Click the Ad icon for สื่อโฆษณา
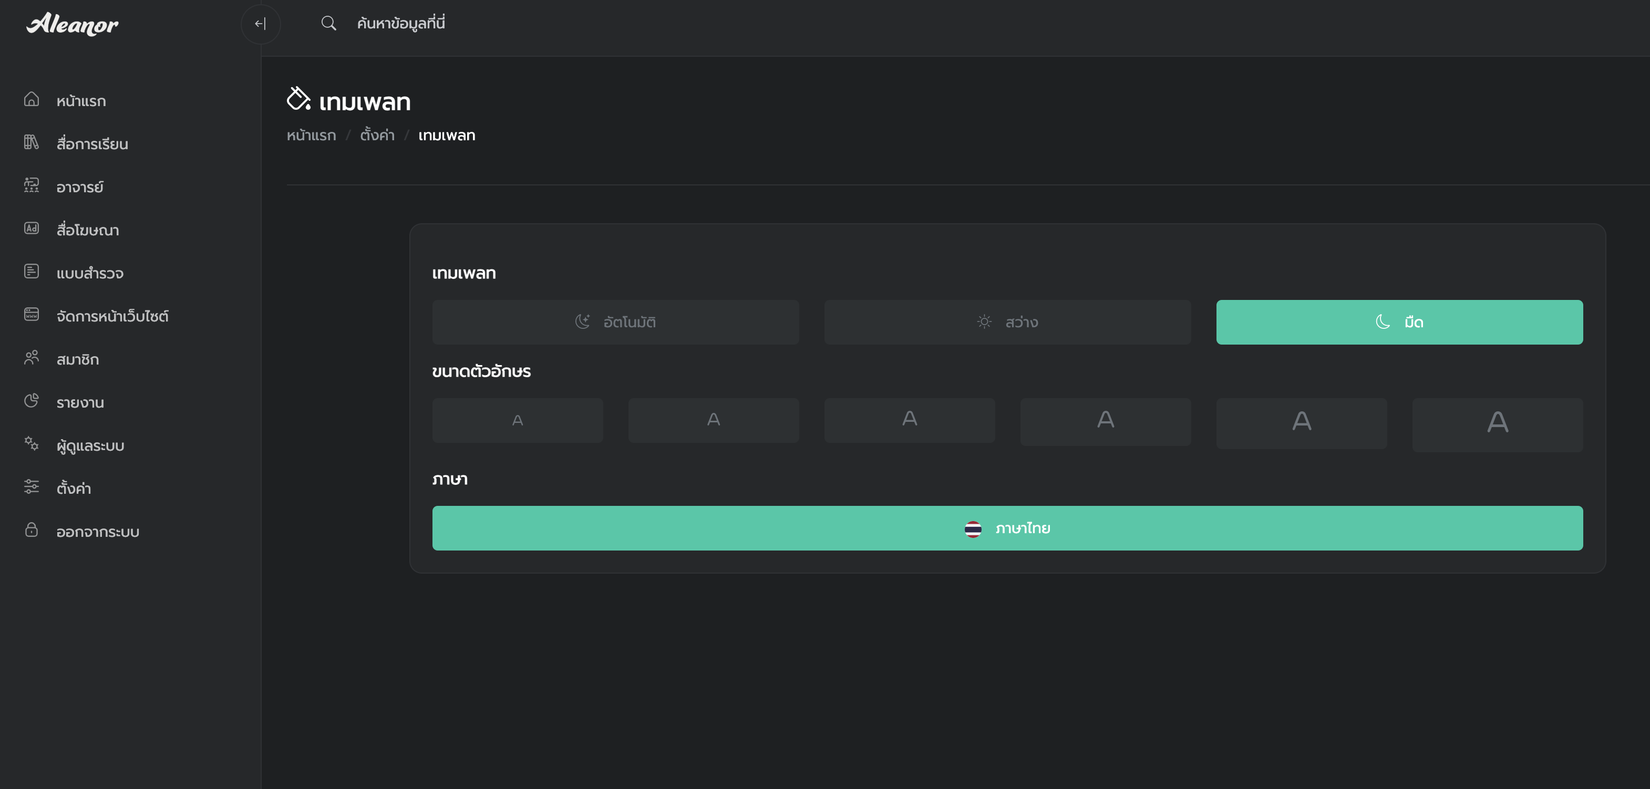1650x789 pixels. [x=32, y=229]
